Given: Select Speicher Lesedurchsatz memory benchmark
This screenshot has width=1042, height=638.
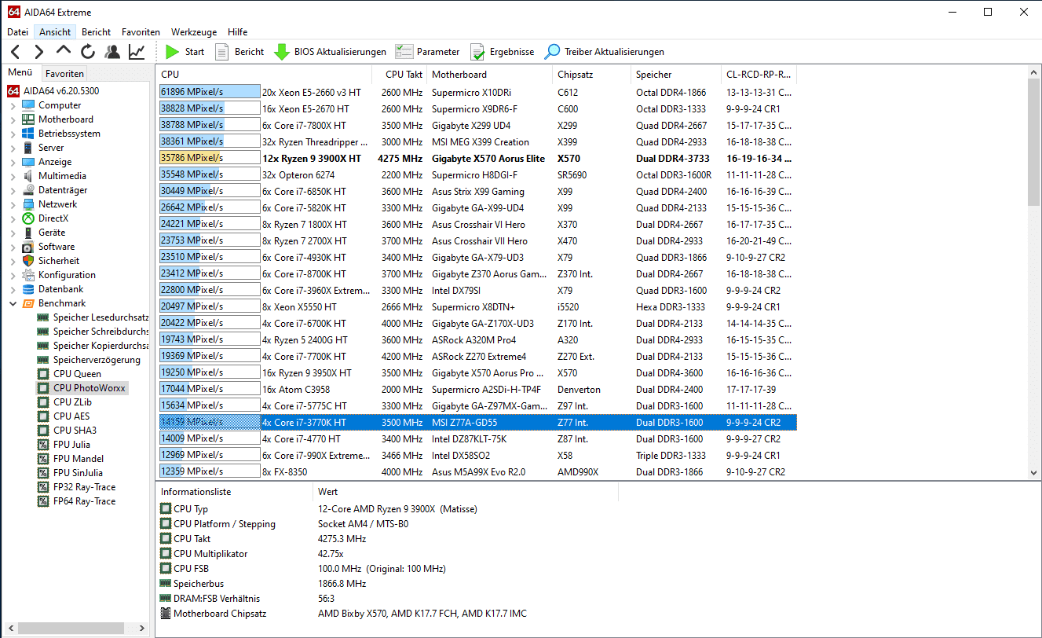Looking at the screenshot, I should [x=93, y=317].
